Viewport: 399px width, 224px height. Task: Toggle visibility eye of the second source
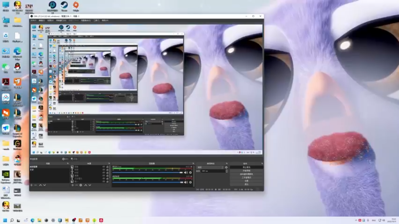(104, 170)
